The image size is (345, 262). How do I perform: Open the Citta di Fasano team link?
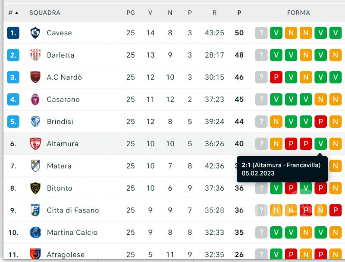(73, 210)
